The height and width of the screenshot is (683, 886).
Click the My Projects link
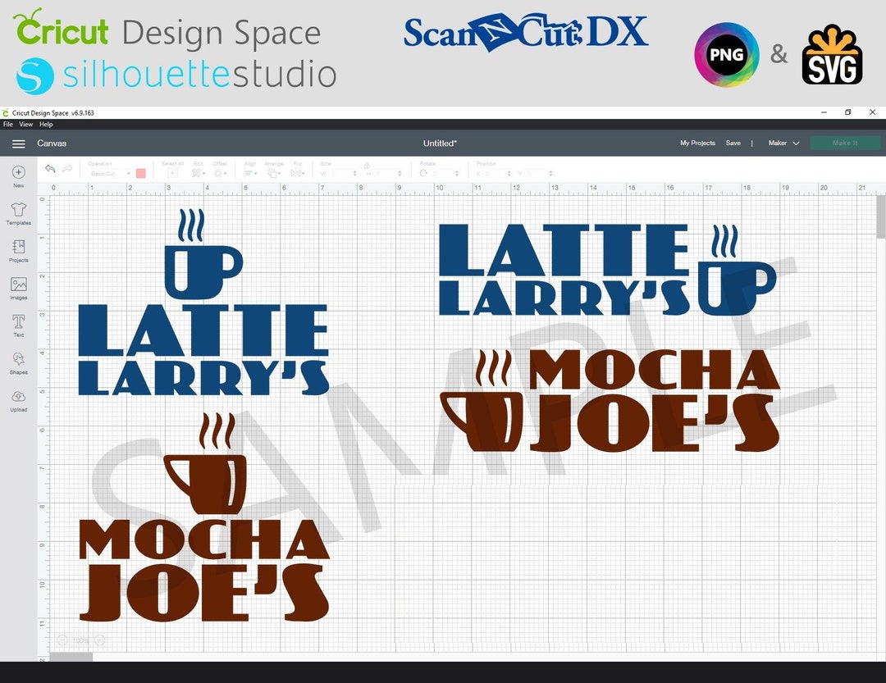697,143
